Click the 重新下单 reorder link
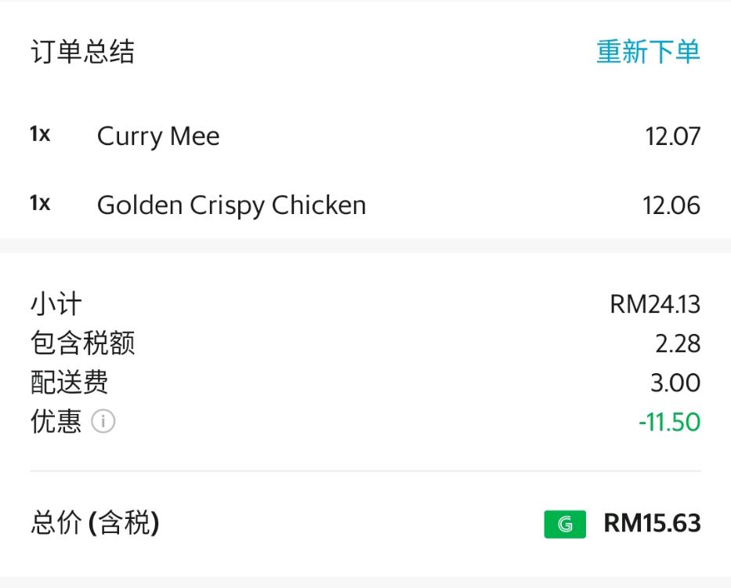The height and width of the screenshot is (588, 731). pos(647,52)
